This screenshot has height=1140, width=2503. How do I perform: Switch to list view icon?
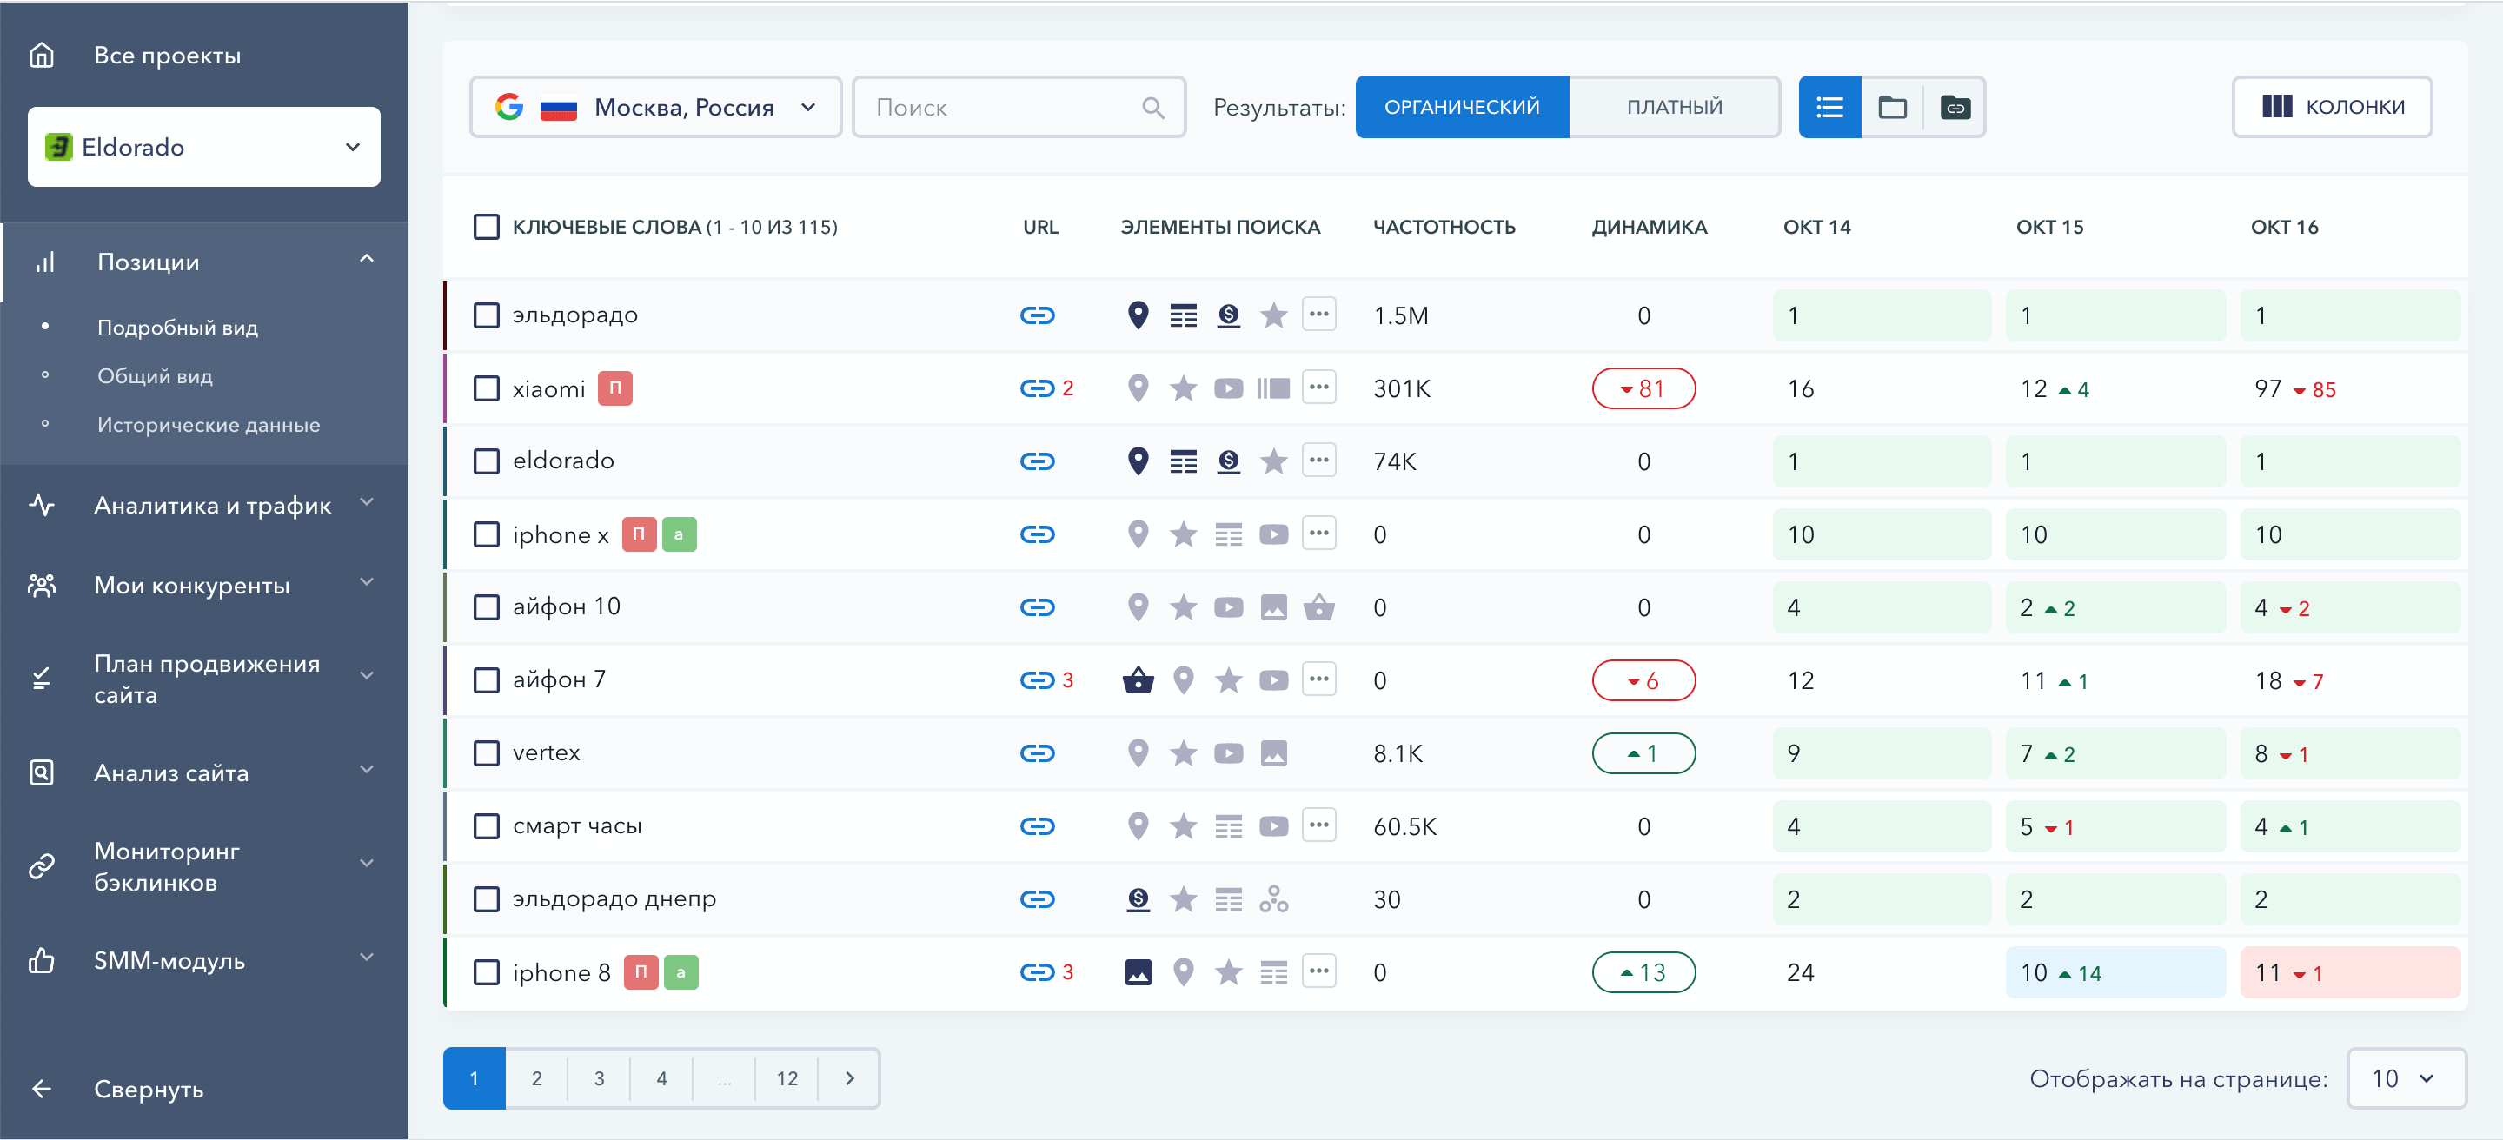click(x=1829, y=107)
